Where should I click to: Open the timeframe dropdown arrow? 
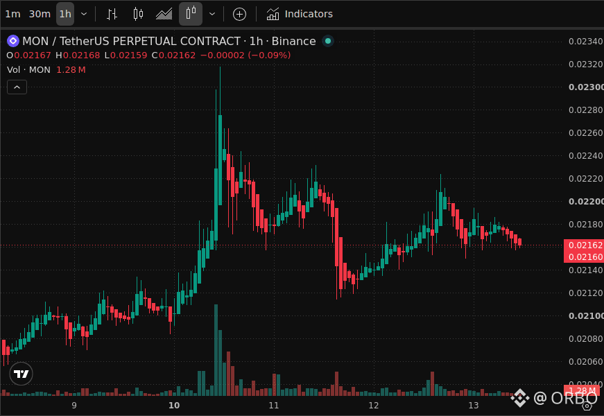pyautogui.click(x=84, y=15)
